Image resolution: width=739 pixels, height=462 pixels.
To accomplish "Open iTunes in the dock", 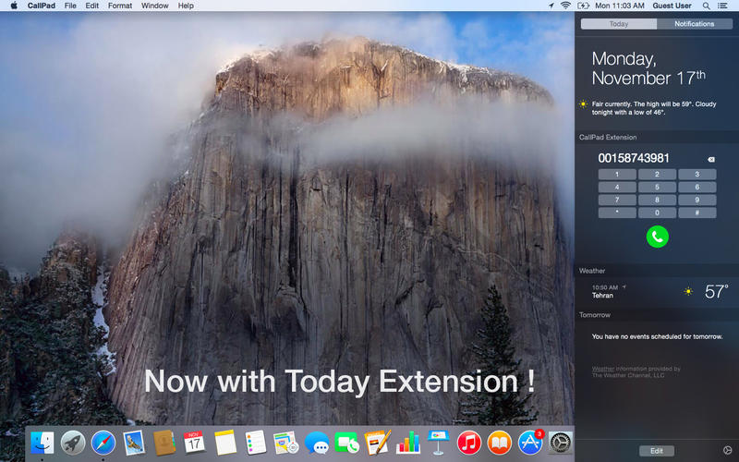I will [469, 444].
